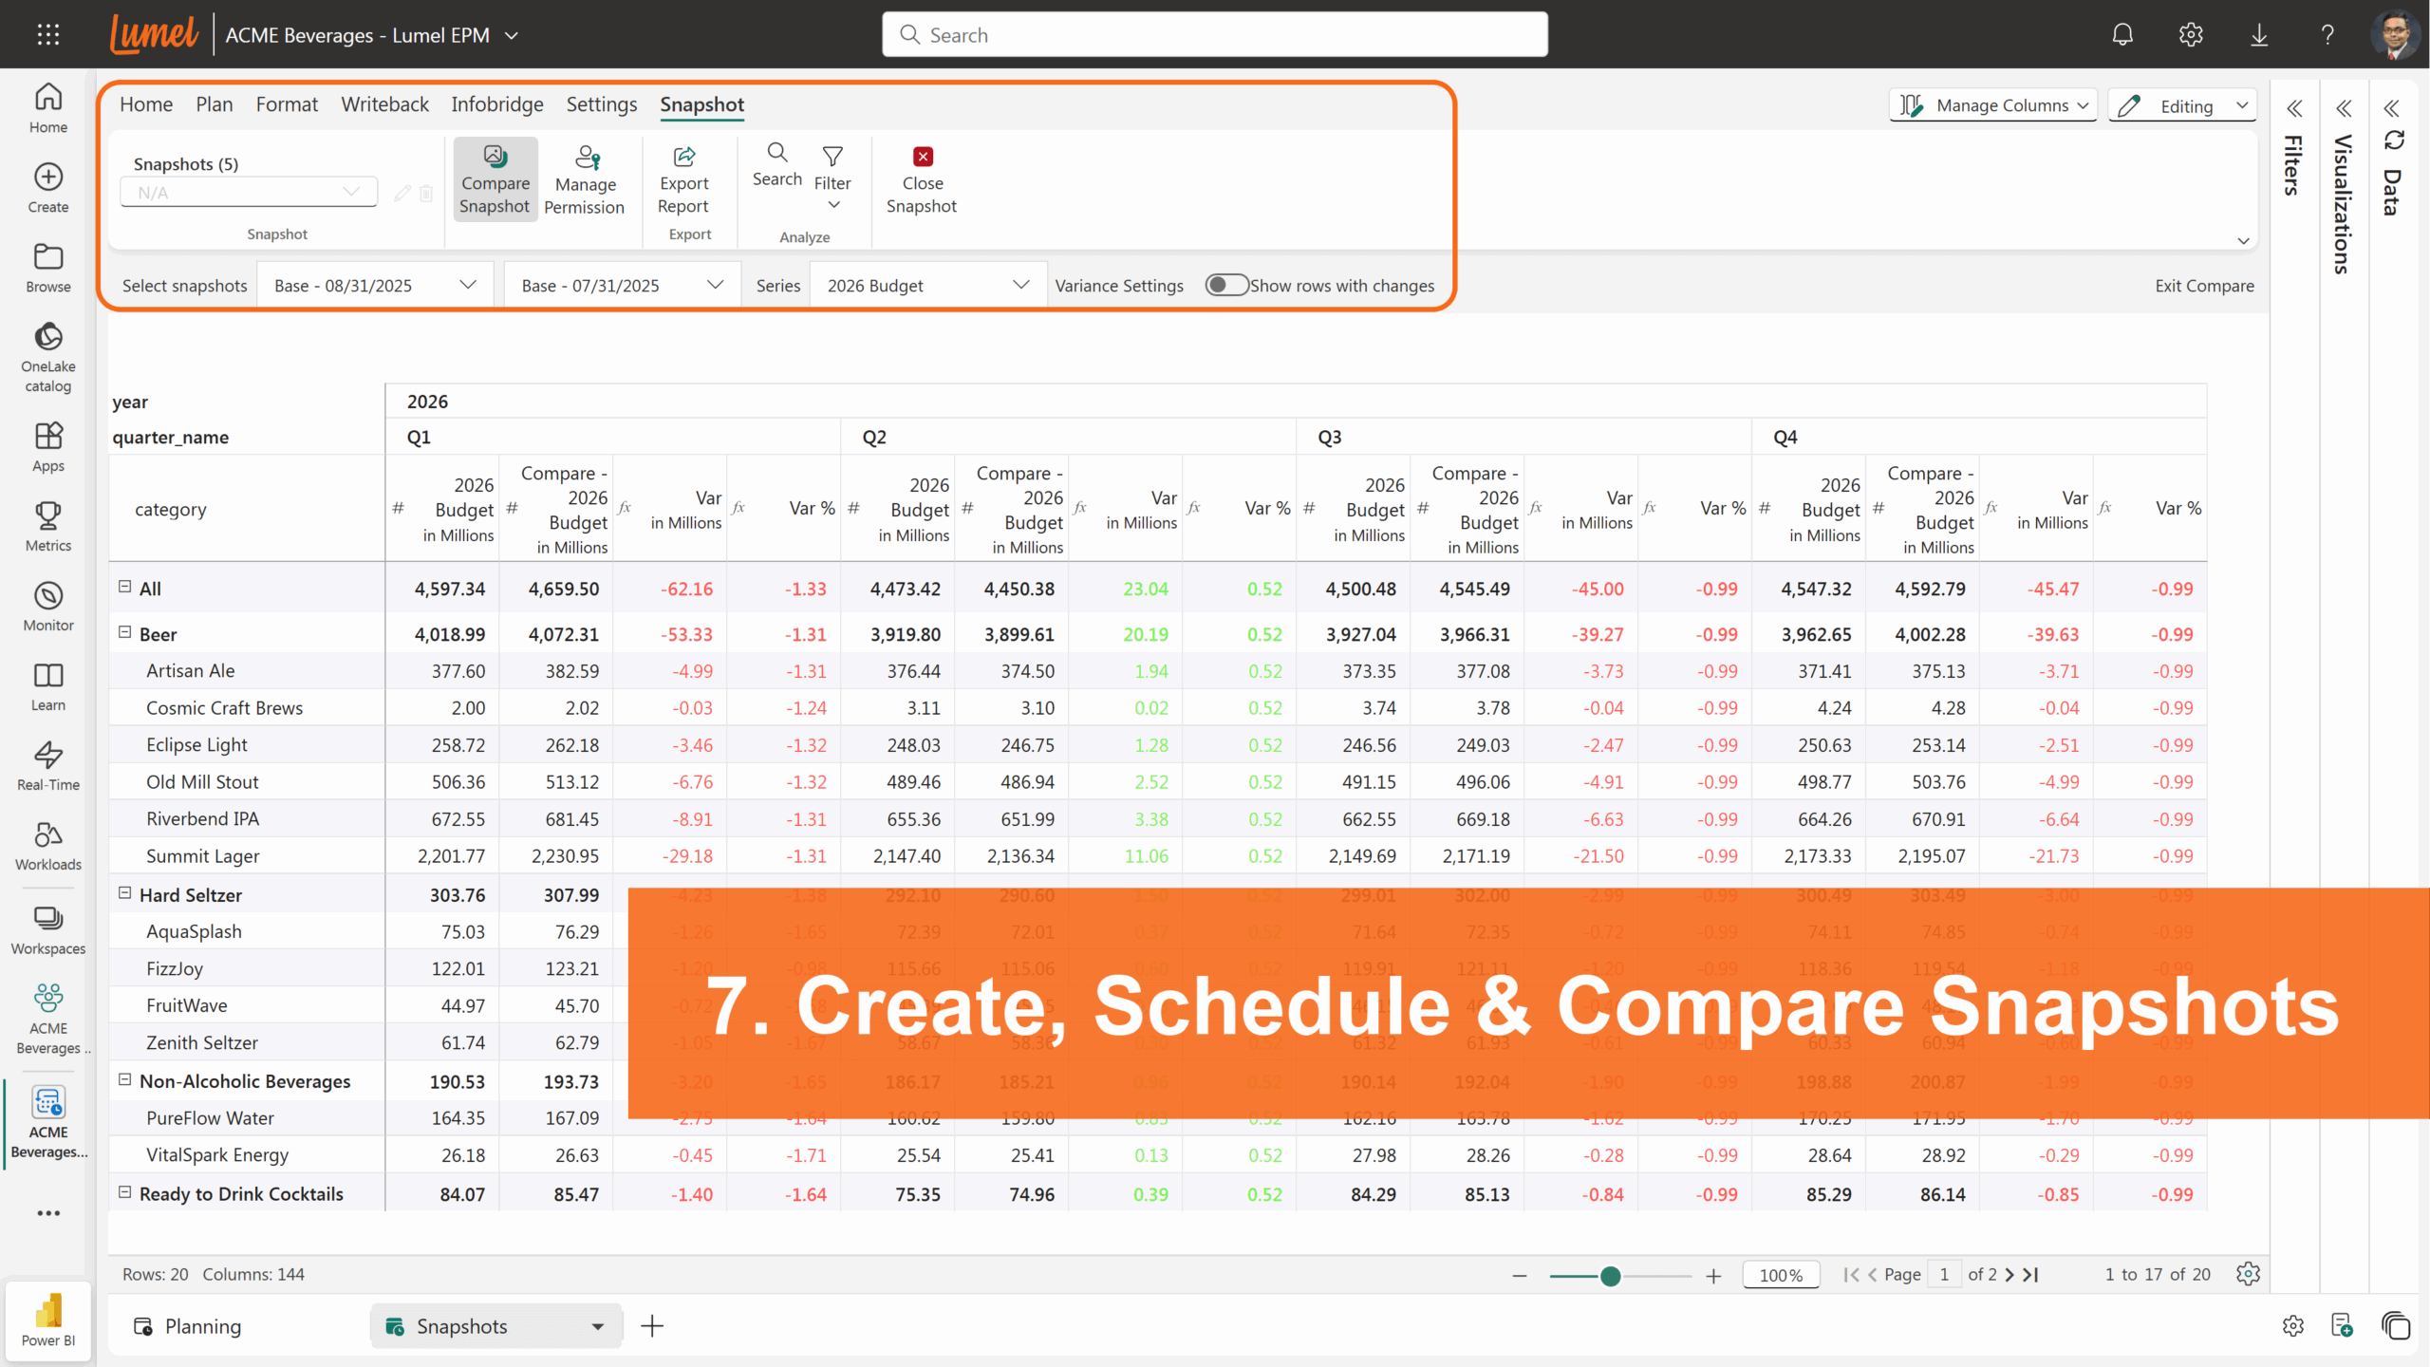The height and width of the screenshot is (1367, 2430).
Task: Switch to the Writeback ribbon tab
Action: pos(384,104)
